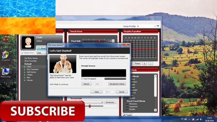Viewport: 217px width, 122px height.
Task: Collapse the Vocal Tract Effects group
Action: (x=125, y=101)
